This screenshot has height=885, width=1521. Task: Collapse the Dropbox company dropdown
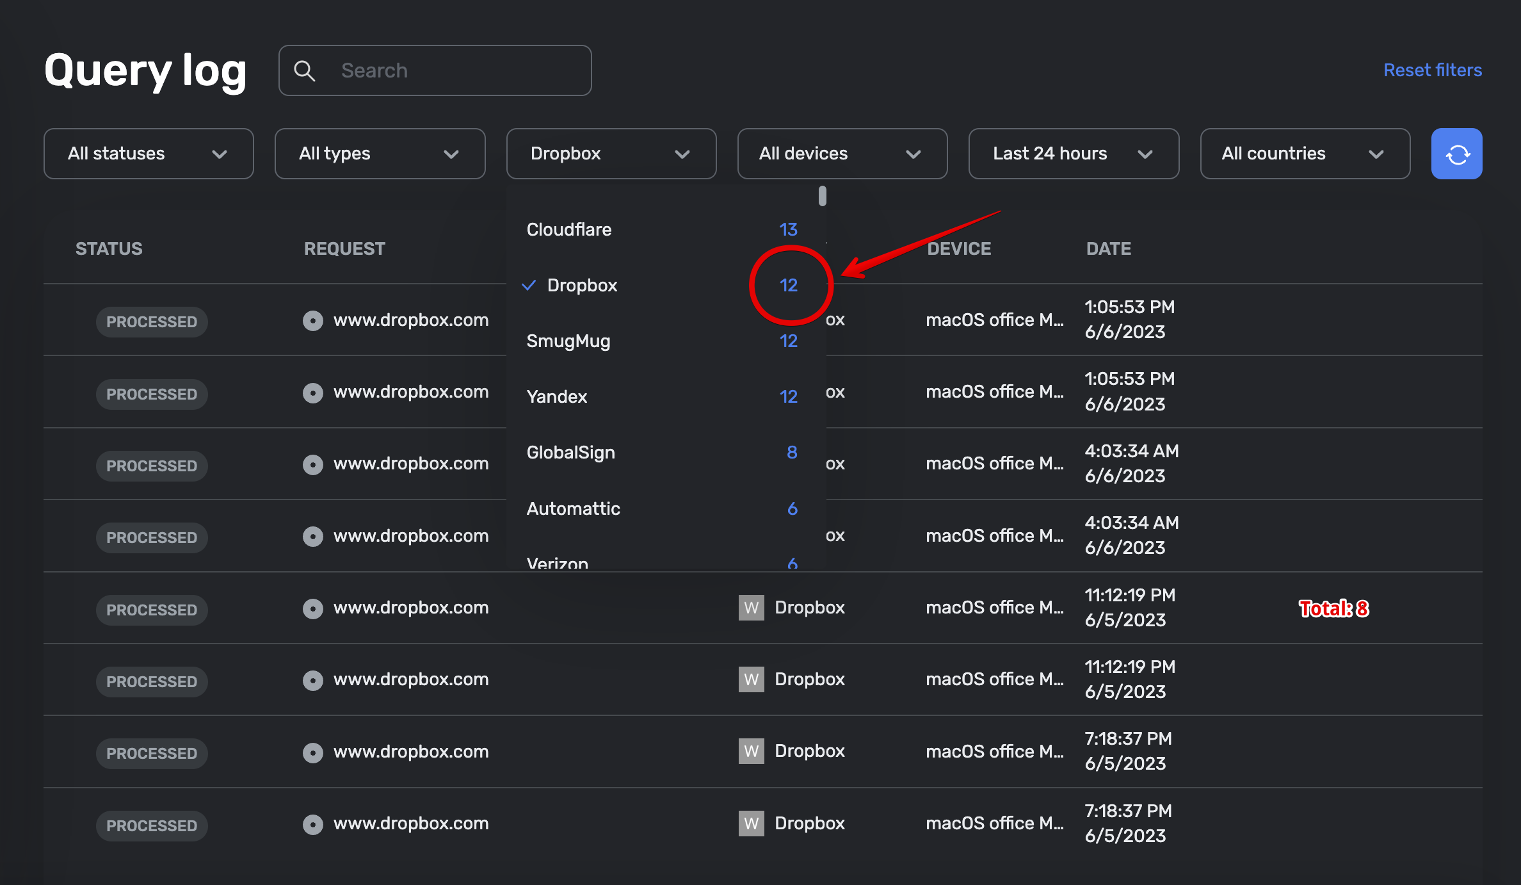(611, 154)
